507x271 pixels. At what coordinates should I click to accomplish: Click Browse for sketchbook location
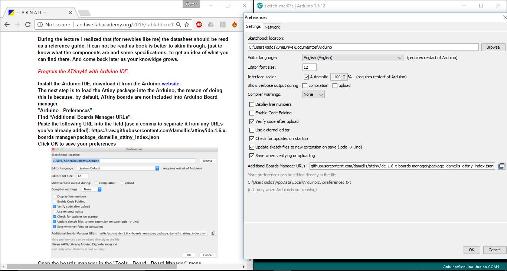493,47
